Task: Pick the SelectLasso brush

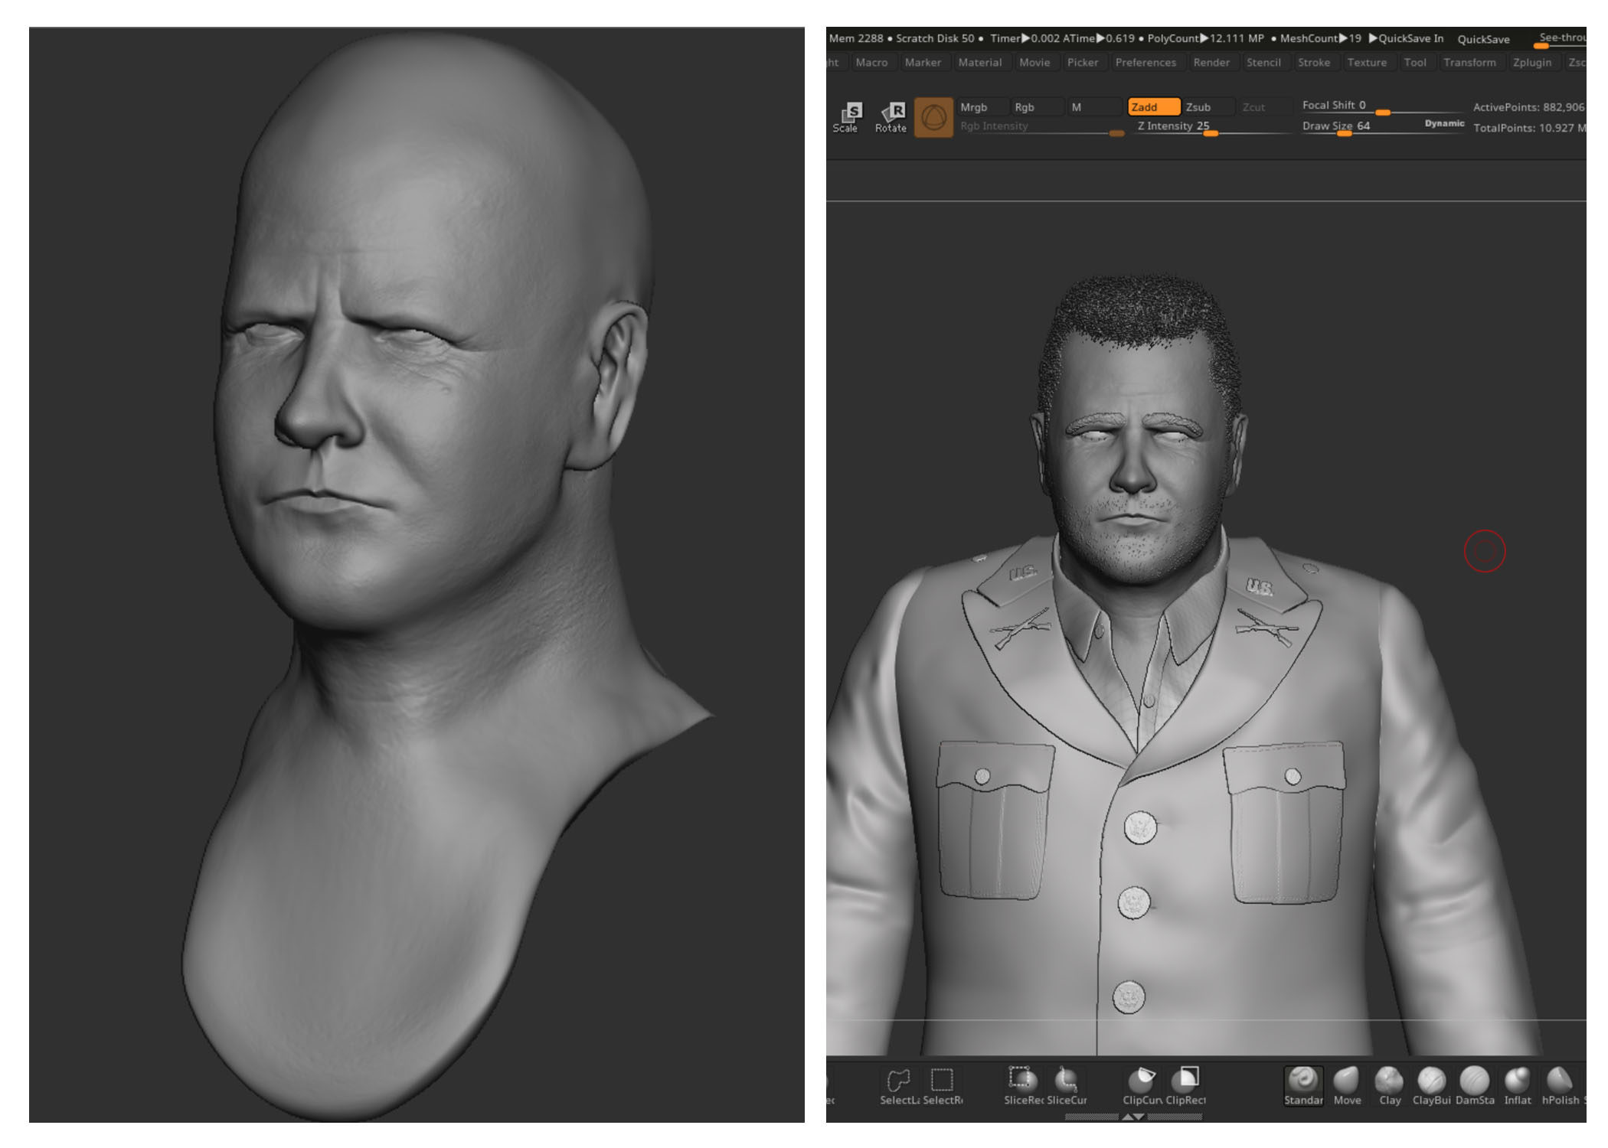Action: [898, 1087]
